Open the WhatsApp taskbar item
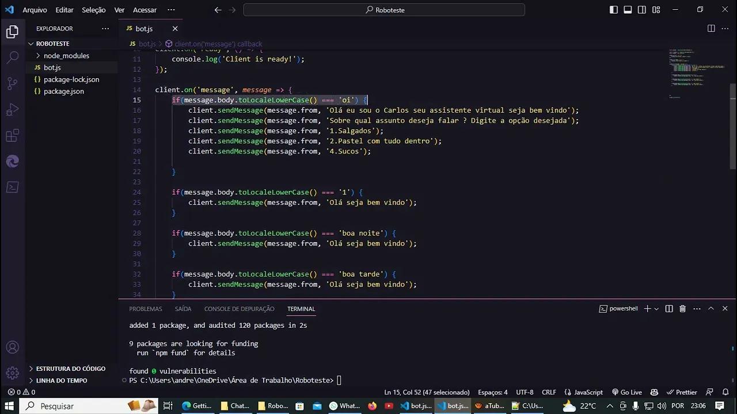737x414 pixels. [344, 406]
